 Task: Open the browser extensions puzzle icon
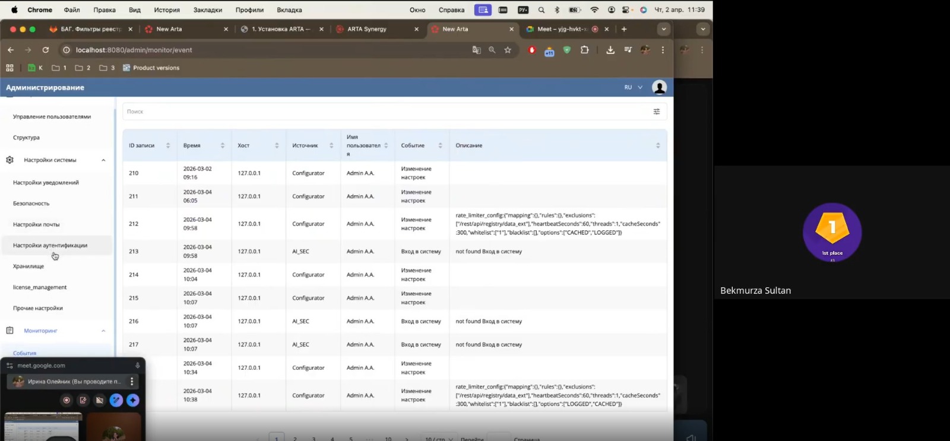coord(584,50)
